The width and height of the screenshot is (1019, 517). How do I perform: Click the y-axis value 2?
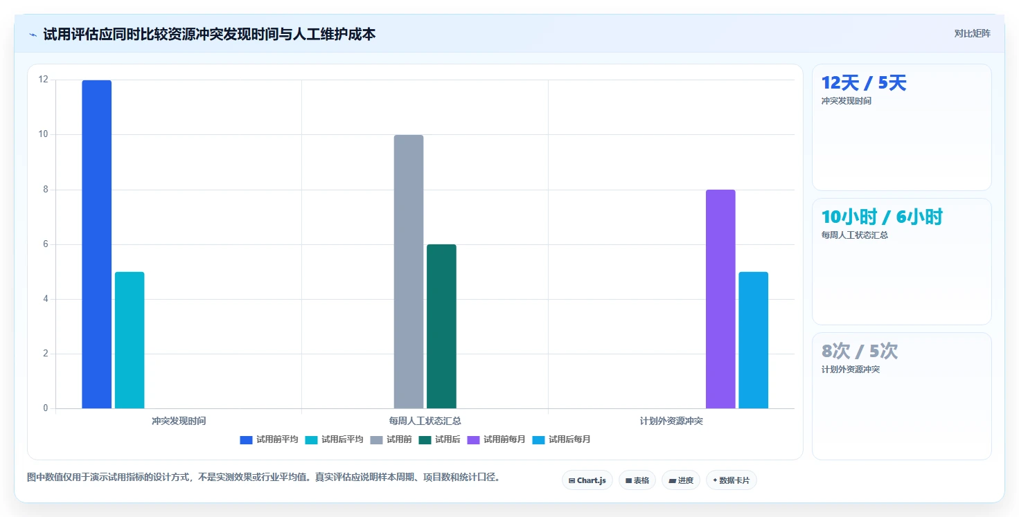(46, 354)
